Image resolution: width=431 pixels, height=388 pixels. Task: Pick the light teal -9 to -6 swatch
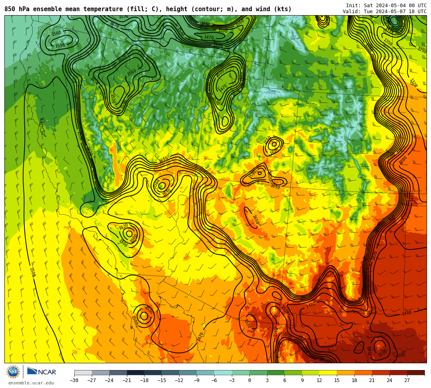click(x=206, y=372)
